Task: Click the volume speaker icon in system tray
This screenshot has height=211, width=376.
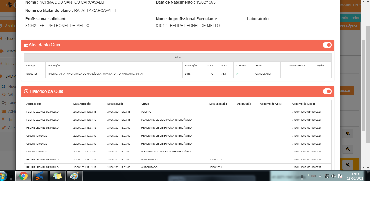Action: tap(333, 176)
